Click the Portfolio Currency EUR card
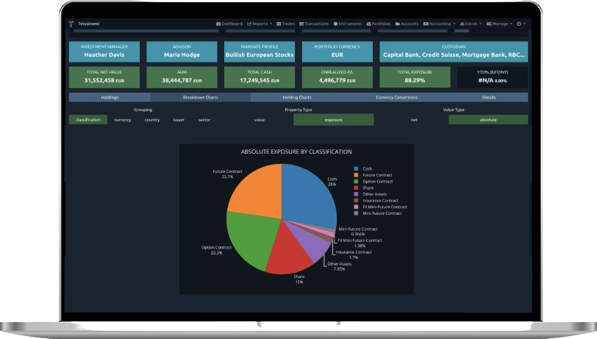Screen dimensions: 597x339 [337, 51]
